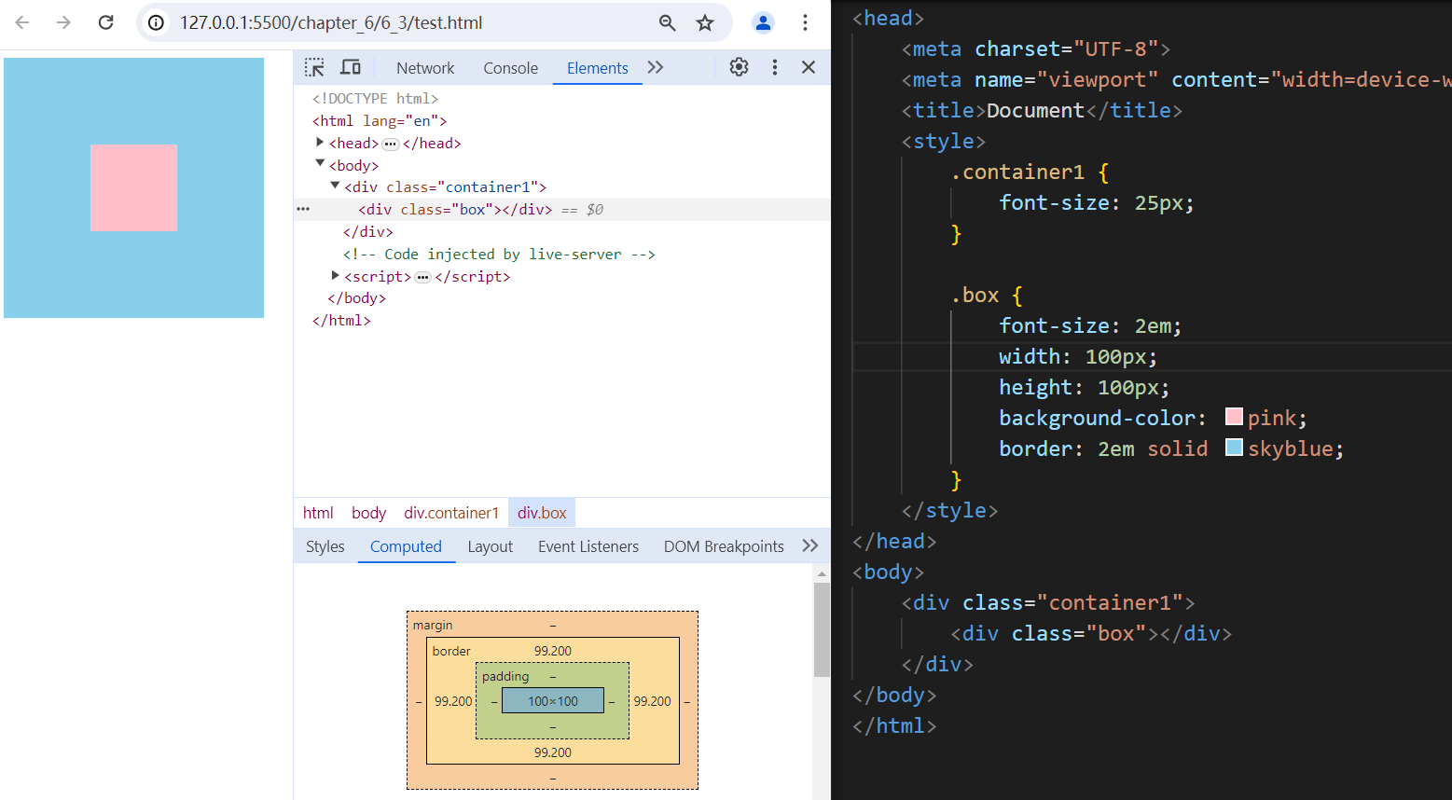
Task: Click the div.container1 breadcrumb
Action: coord(451,513)
